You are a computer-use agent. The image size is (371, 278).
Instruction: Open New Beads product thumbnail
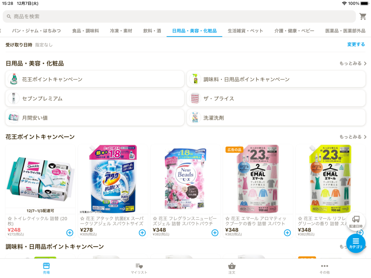(x=185, y=179)
